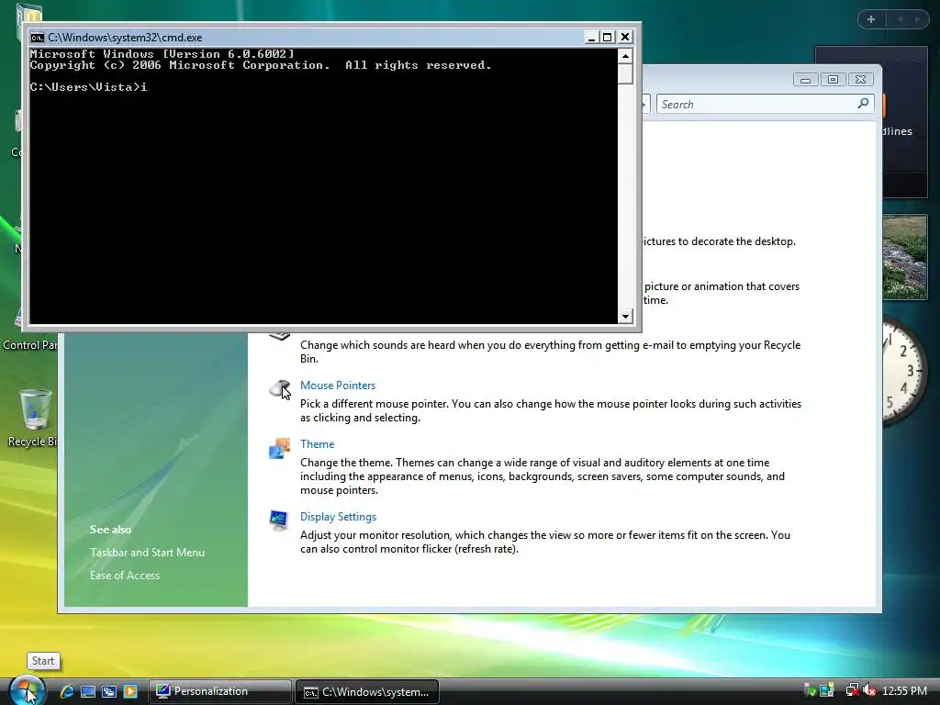Click the 12:55 PM taskbar clock
The height and width of the screenshot is (705, 940).
tap(904, 691)
